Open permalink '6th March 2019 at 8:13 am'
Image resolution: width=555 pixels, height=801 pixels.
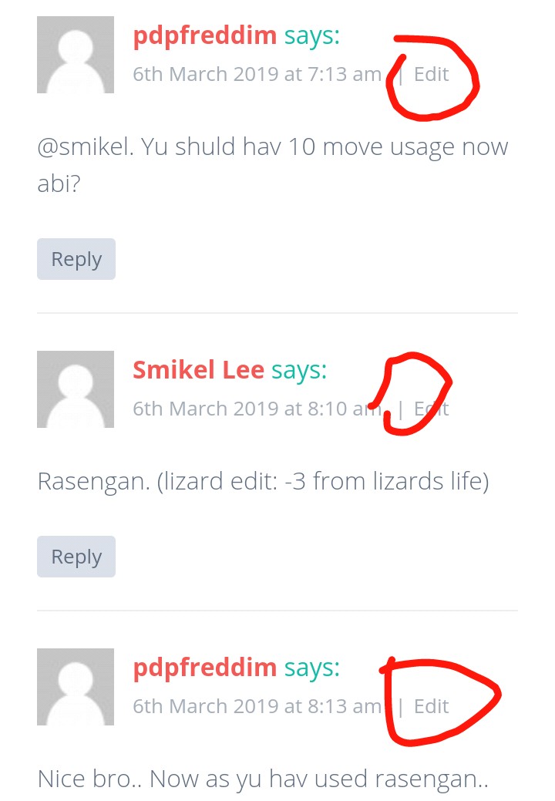pos(257,706)
